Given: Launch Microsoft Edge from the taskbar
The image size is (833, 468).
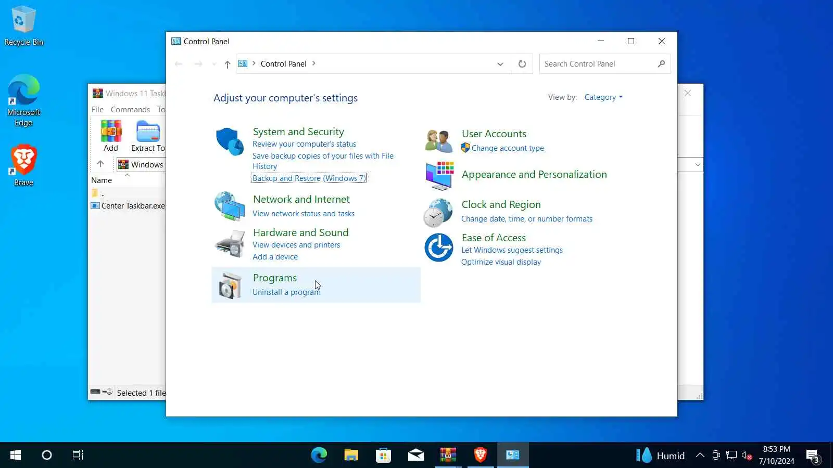Looking at the screenshot, I should (x=319, y=456).
